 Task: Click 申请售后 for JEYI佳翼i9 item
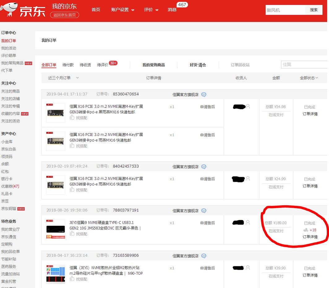(207, 223)
